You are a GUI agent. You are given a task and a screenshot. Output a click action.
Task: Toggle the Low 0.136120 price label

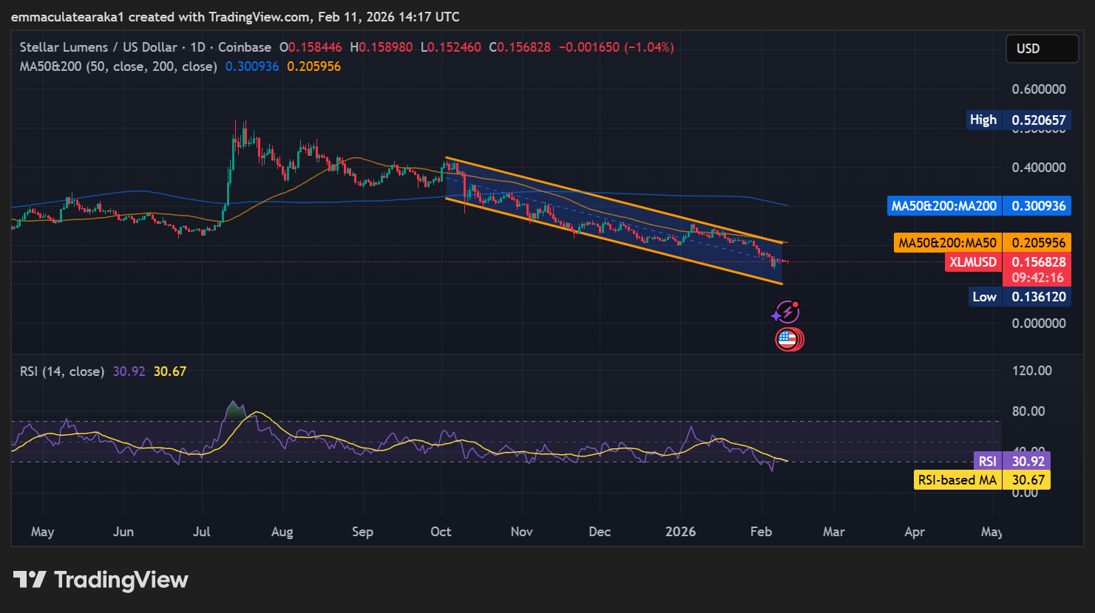pyautogui.click(x=1019, y=296)
